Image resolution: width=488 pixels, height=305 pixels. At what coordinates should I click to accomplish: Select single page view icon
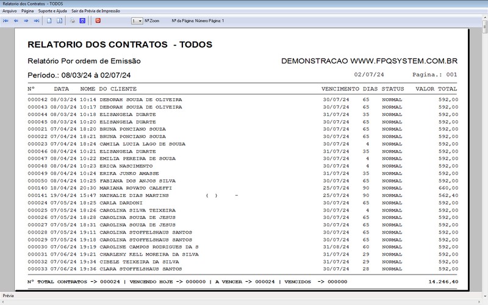(x=49, y=21)
